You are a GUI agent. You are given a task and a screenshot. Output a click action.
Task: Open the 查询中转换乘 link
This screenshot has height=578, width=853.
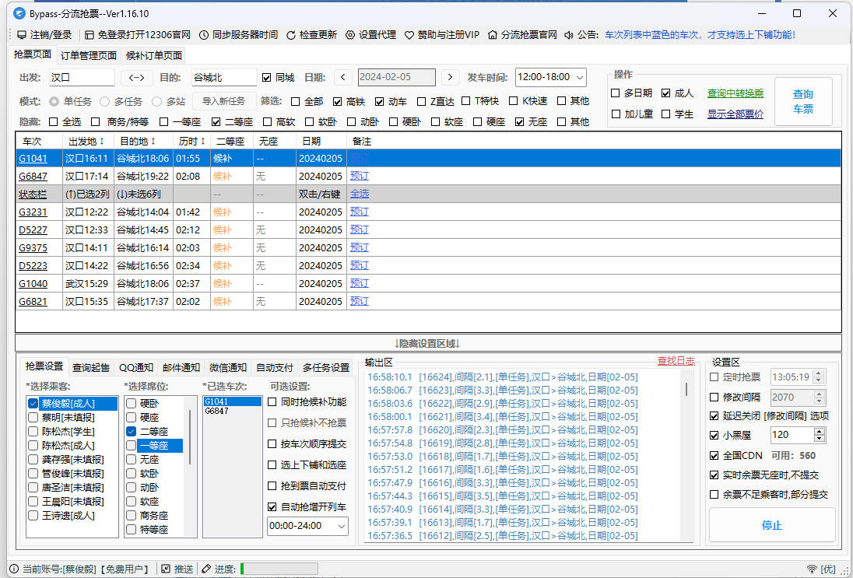pyautogui.click(x=735, y=93)
